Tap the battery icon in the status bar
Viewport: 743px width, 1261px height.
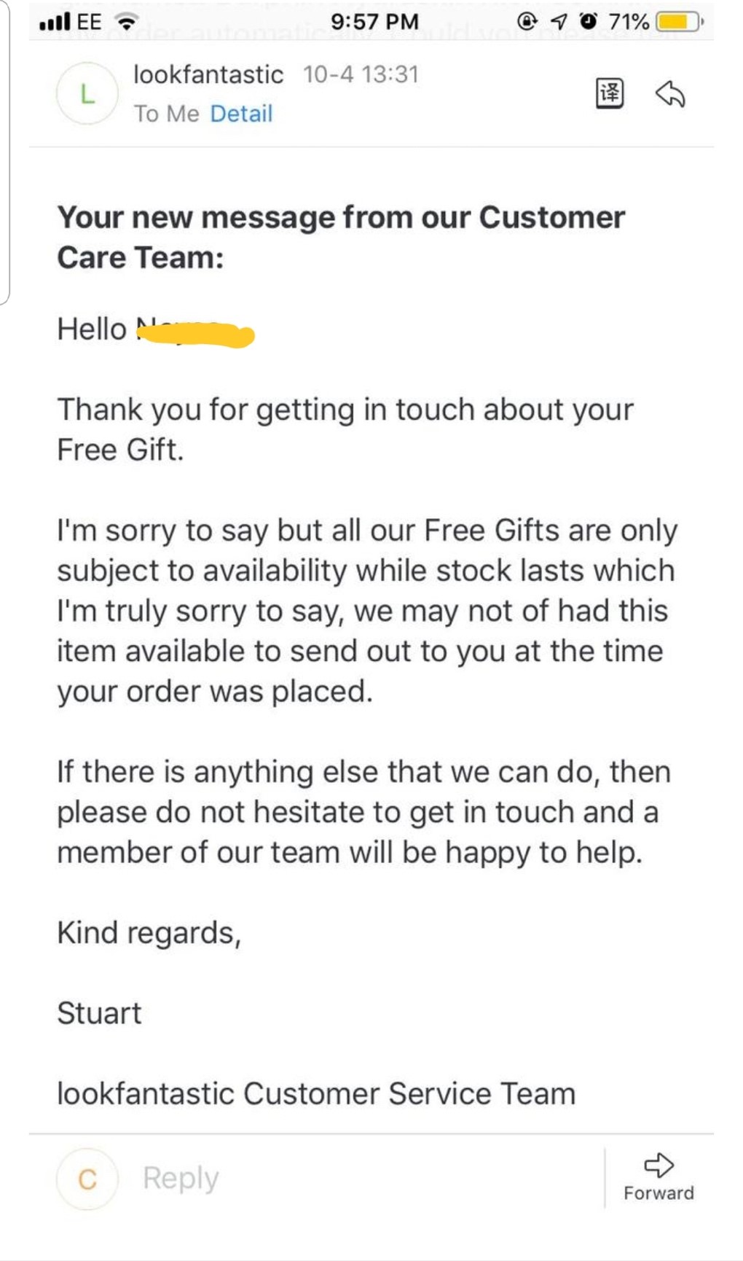click(x=678, y=22)
